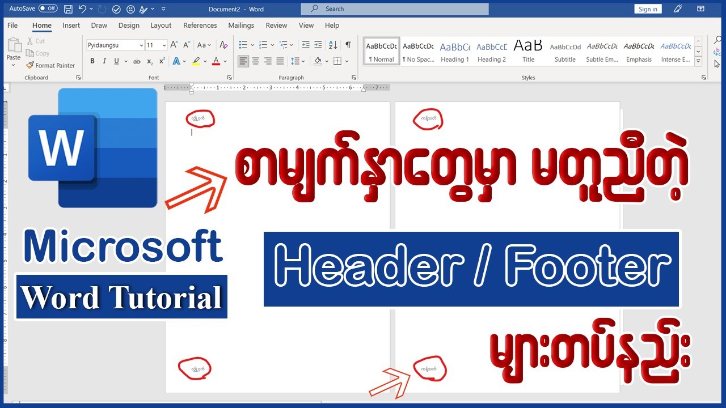Open the Mailings tab
The image size is (726, 408).
pos(241,25)
